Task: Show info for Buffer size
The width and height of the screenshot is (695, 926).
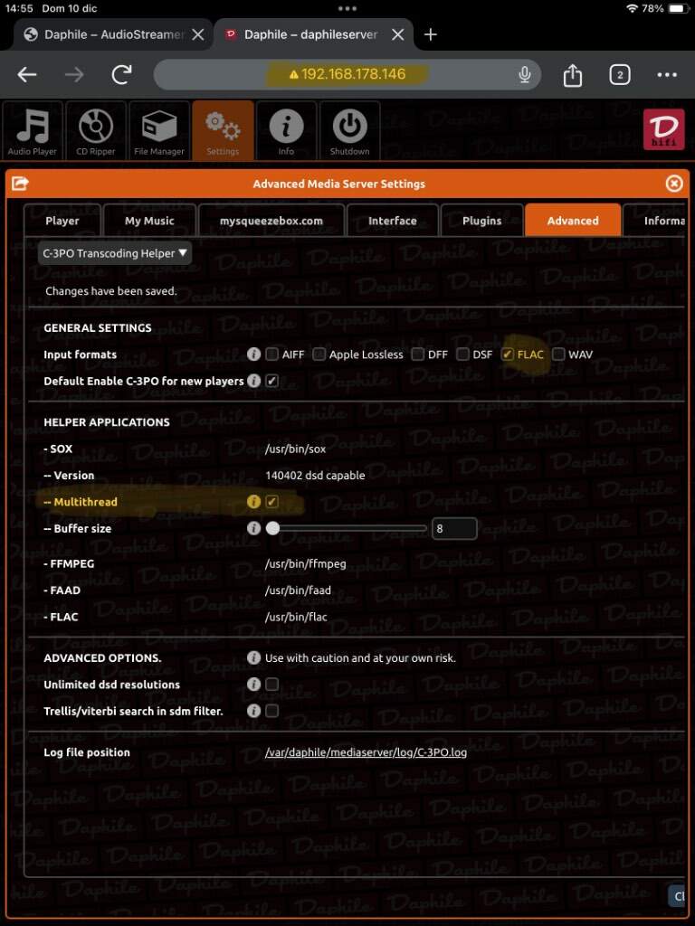Action: 253,528
